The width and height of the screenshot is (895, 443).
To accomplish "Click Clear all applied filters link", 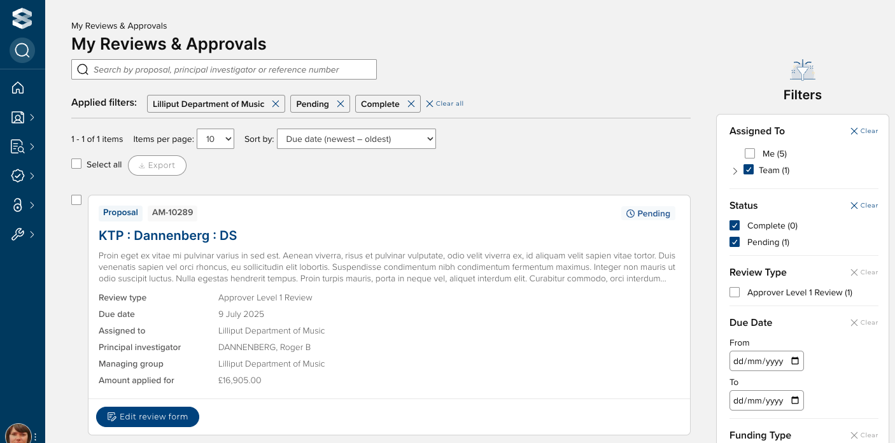I will [x=444, y=104].
